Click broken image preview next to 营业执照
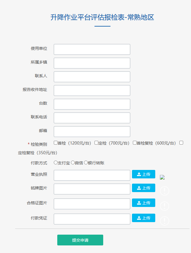 coord(162,177)
